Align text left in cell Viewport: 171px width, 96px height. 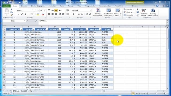[x=49, y=14]
